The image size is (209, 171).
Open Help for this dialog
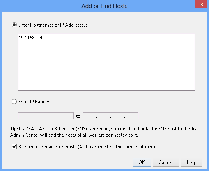[191, 162]
